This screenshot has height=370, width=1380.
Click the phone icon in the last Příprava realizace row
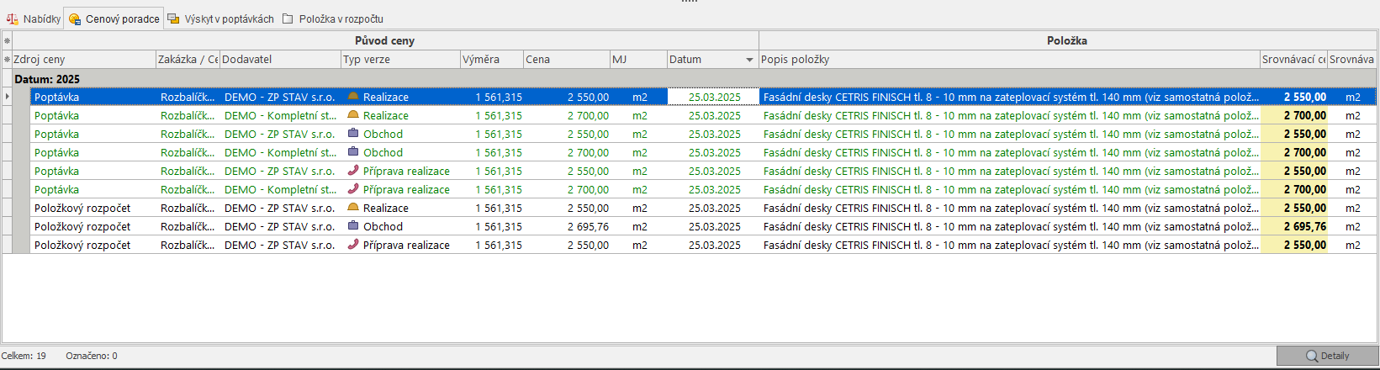click(x=353, y=245)
